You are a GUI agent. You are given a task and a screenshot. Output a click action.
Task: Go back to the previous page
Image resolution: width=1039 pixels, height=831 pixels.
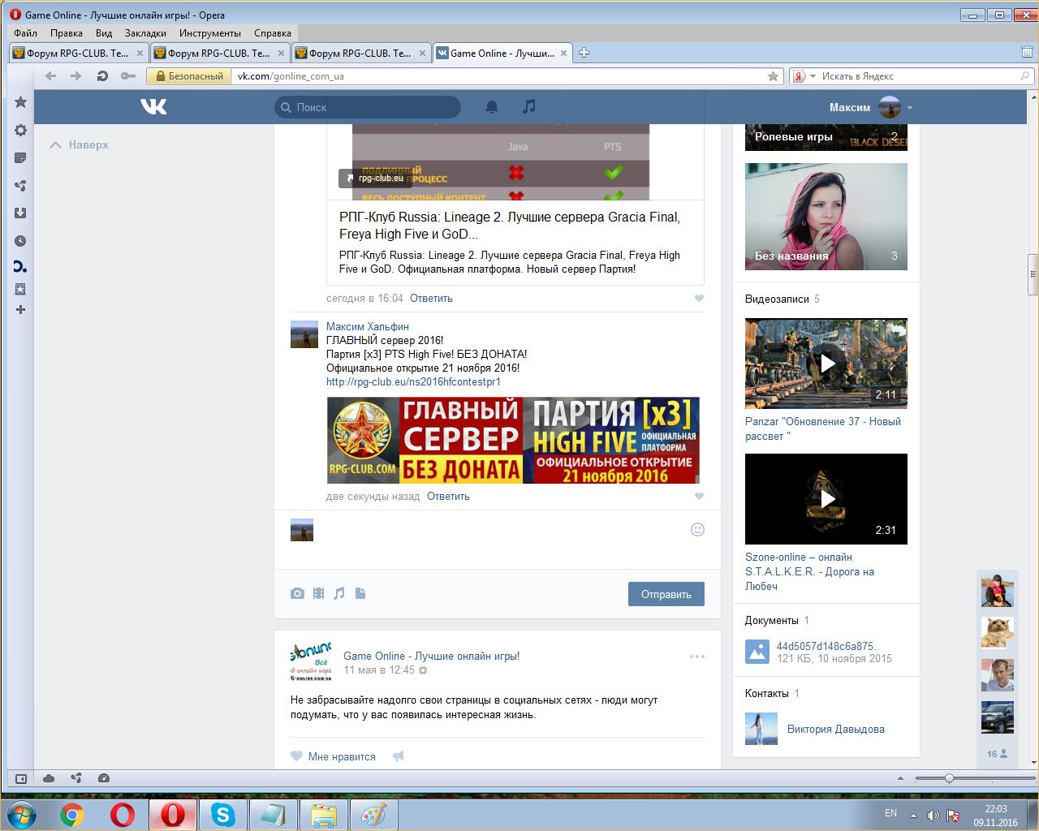pyautogui.click(x=51, y=76)
